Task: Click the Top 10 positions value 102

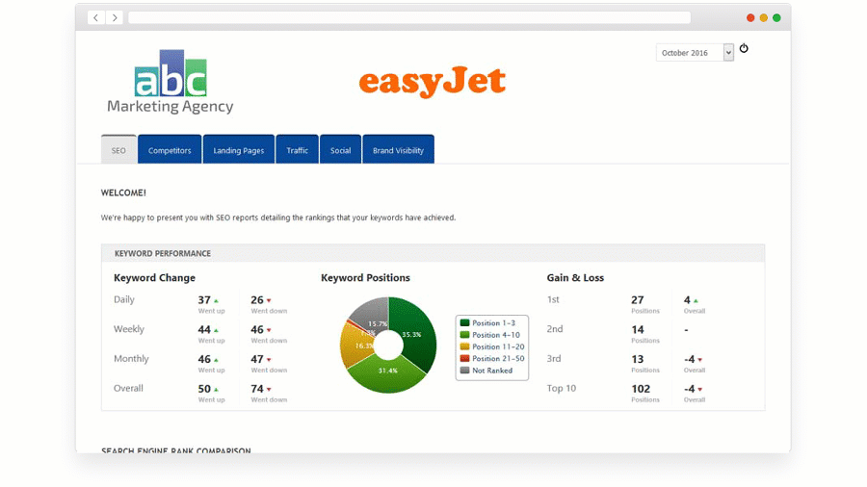Action: click(641, 389)
